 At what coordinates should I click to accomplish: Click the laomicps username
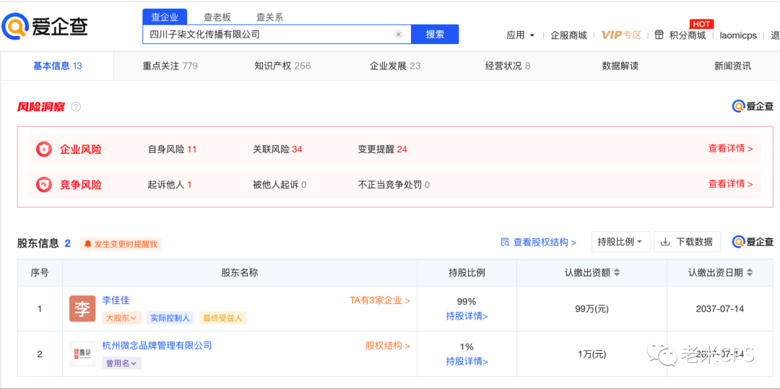(x=738, y=35)
